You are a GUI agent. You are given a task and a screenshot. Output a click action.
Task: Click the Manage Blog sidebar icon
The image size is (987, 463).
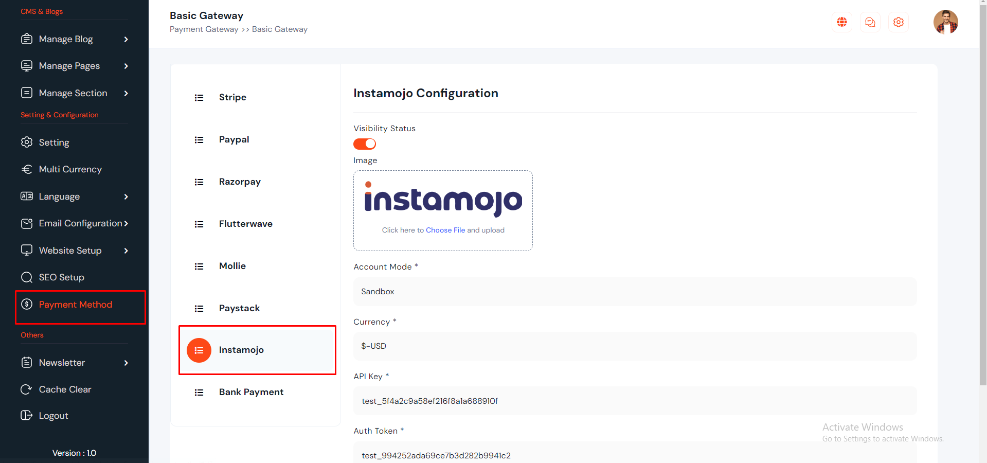pyautogui.click(x=27, y=39)
